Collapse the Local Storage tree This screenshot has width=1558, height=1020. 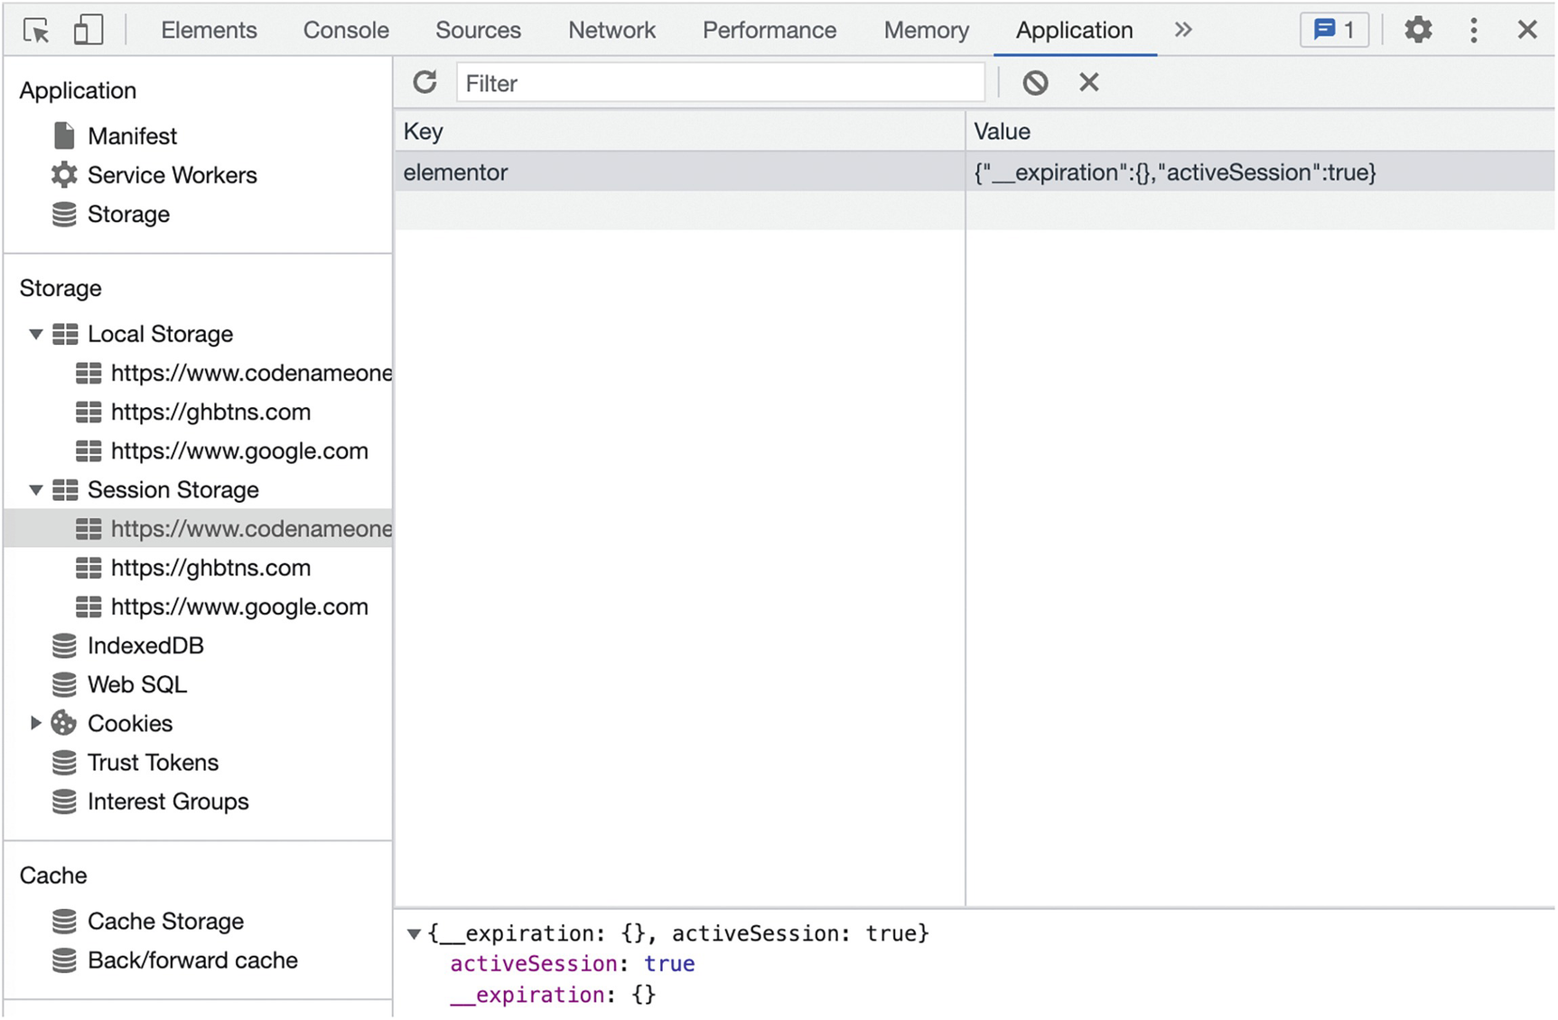tap(36, 334)
